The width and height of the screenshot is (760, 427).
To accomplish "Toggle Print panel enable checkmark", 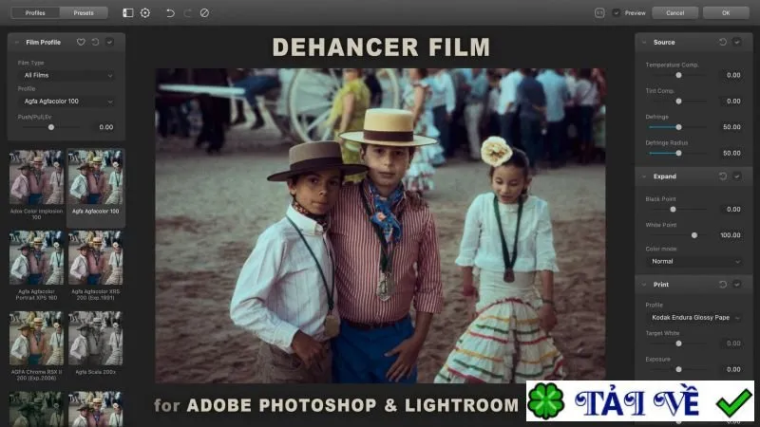I will pos(737,284).
